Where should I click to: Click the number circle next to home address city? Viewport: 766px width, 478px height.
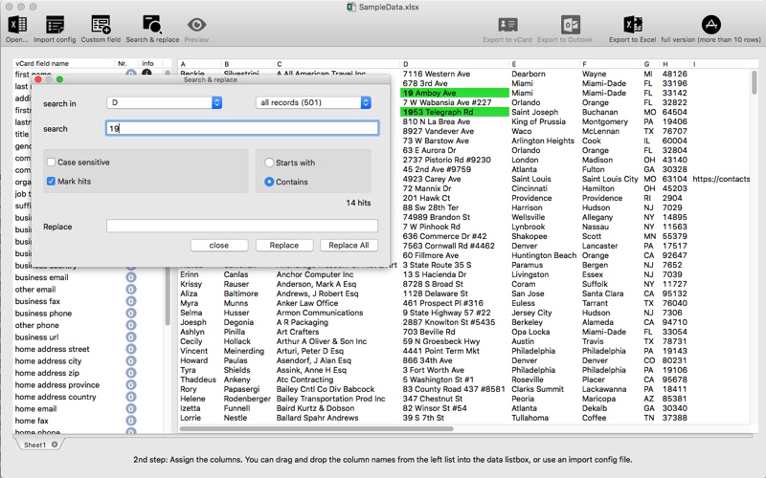131,361
